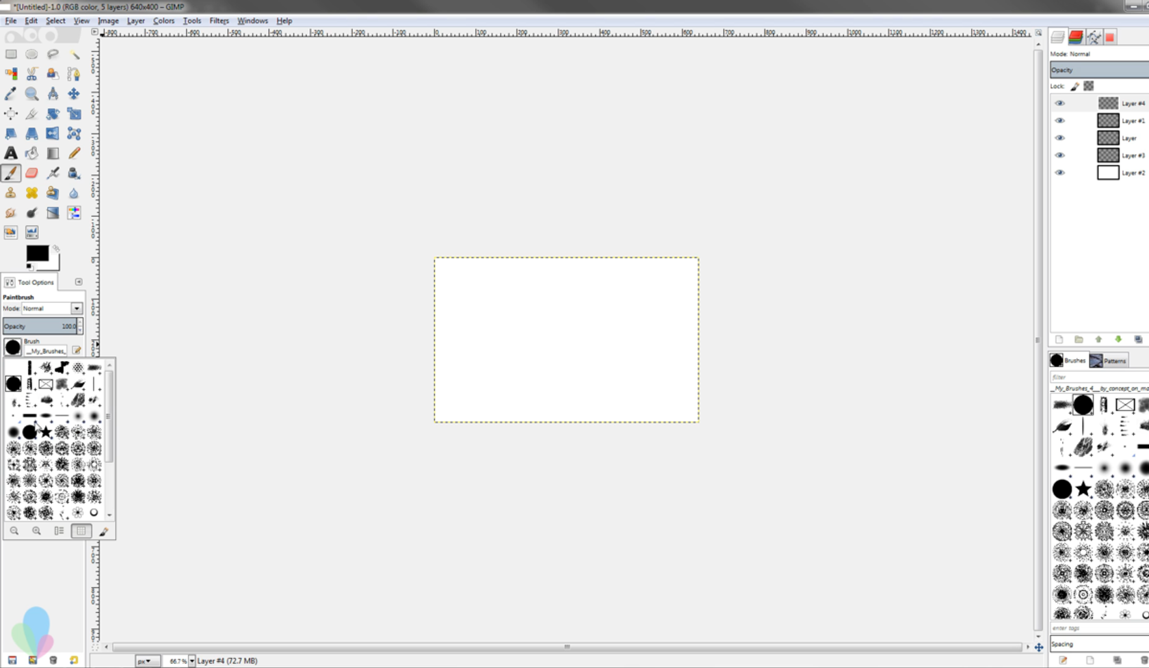Choose the Move tool
Image resolution: width=1149 pixels, height=668 pixels.
click(74, 94)
